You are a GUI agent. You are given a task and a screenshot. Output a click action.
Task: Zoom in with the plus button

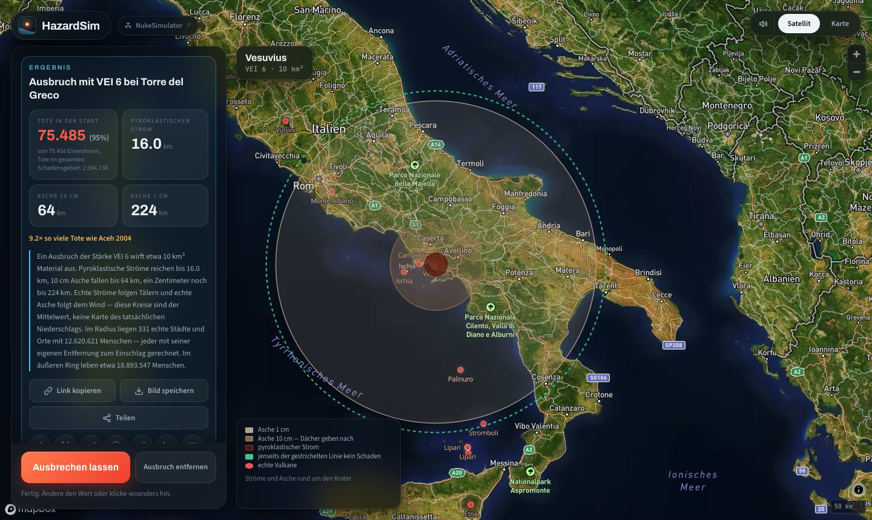pos(856,54)
